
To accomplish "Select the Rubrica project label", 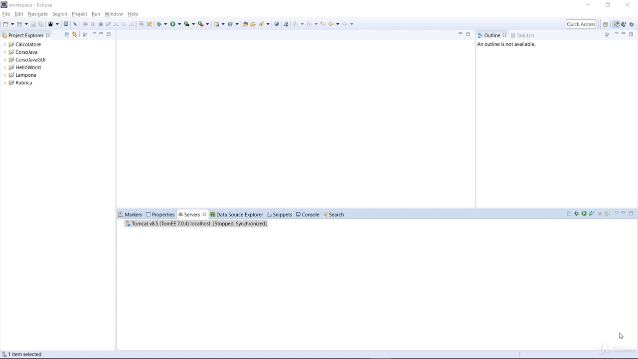I will point(24,83).
